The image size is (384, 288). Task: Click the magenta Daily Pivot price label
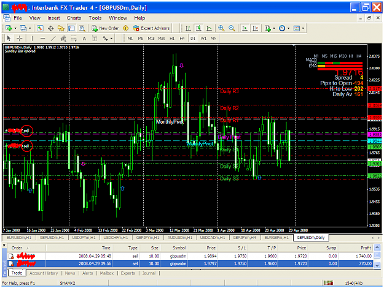[x=375, y=134]
